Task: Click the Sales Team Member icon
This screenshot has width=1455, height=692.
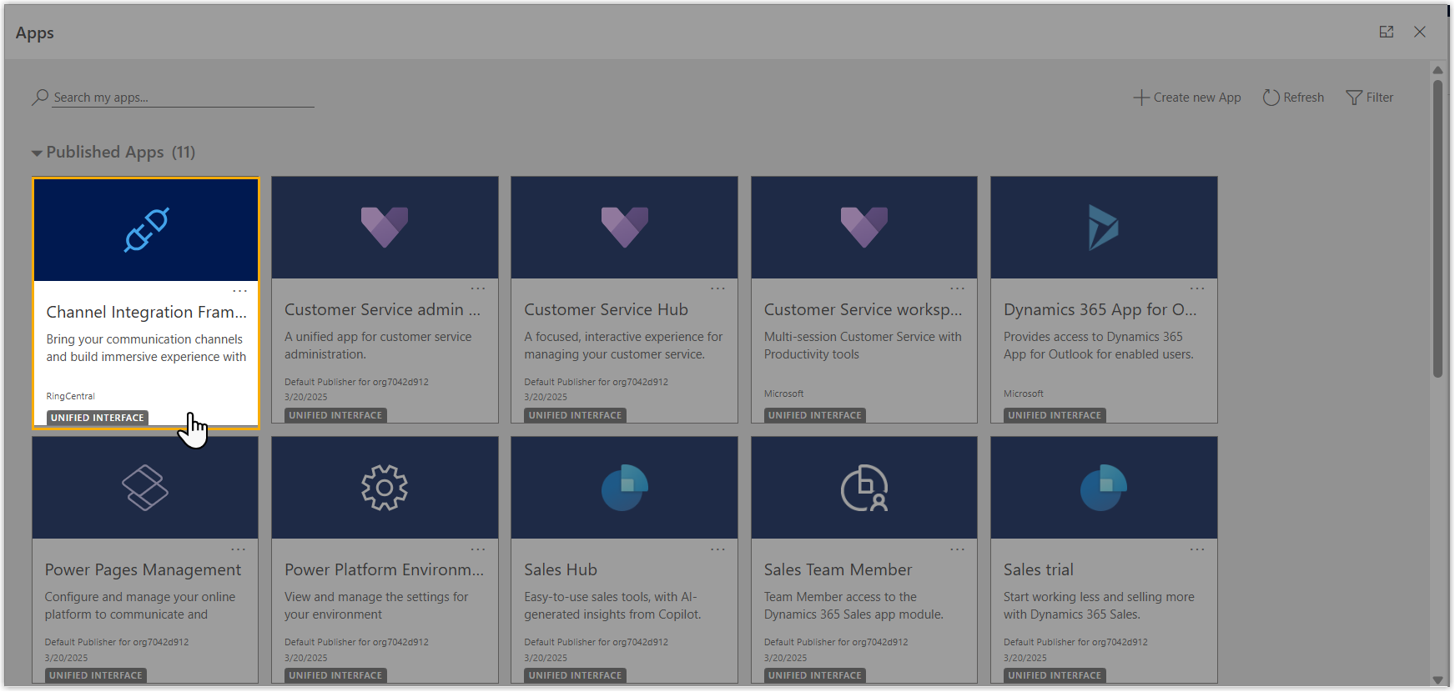Action: 863,488
